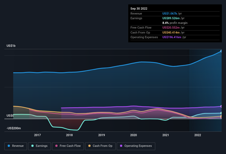Click the Operating Expenses label in tooltip
This screenshot has width=226, height=154.
click(144, 37)
